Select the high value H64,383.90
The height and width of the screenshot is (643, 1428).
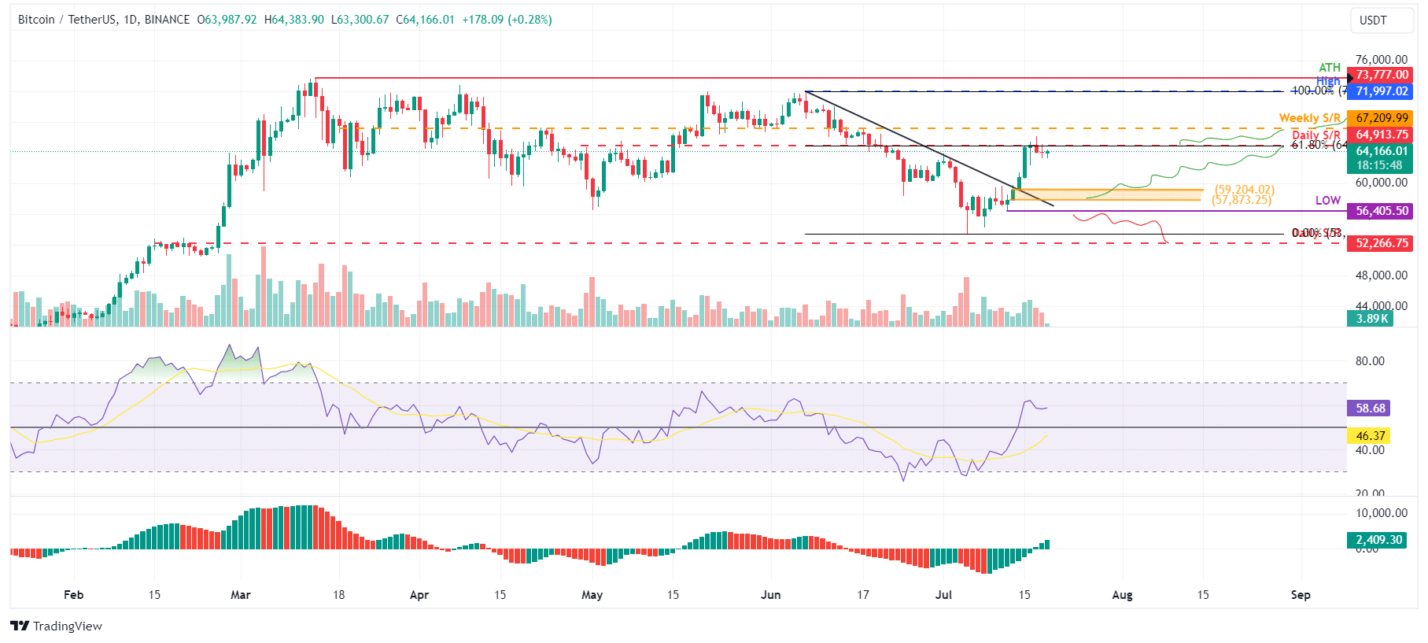[293, 20]
